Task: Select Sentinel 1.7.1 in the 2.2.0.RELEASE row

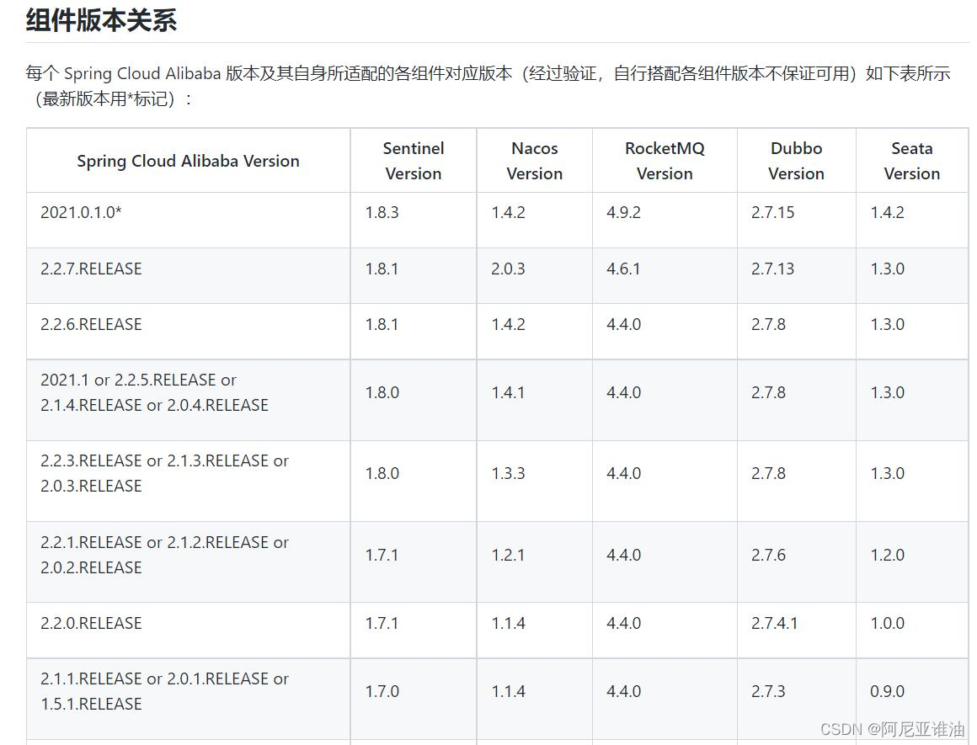Action: [382, 623]
